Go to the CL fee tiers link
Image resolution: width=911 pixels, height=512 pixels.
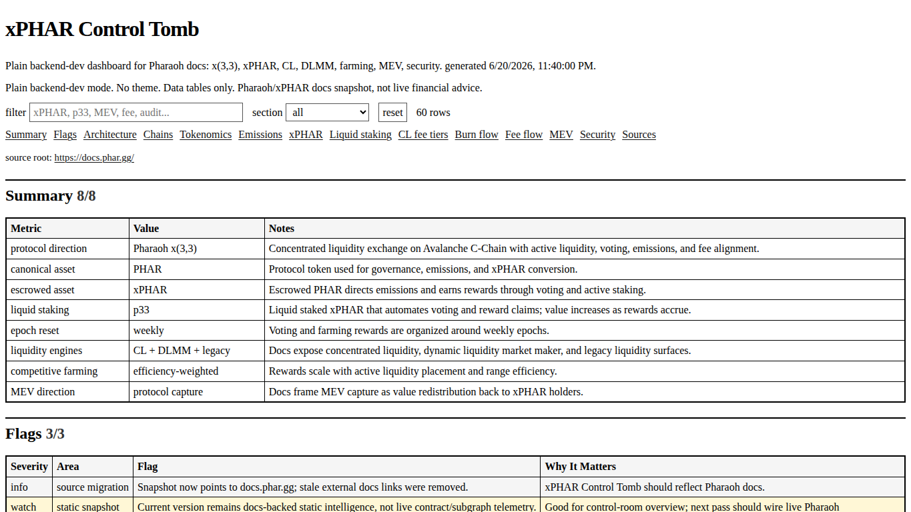423,135
